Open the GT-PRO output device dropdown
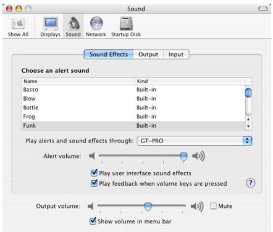 (x=195, y=141)
